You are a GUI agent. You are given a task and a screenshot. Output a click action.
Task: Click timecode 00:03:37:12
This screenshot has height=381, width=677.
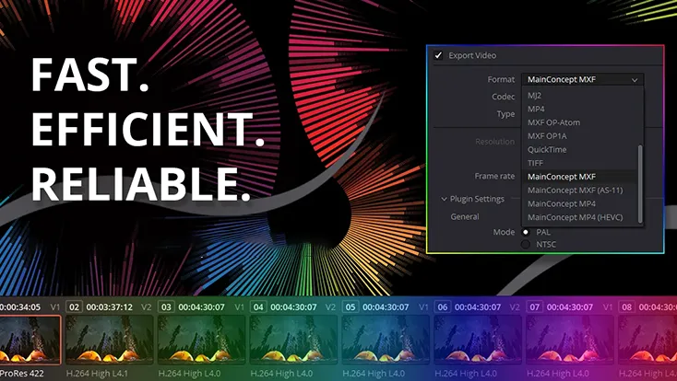109,306
